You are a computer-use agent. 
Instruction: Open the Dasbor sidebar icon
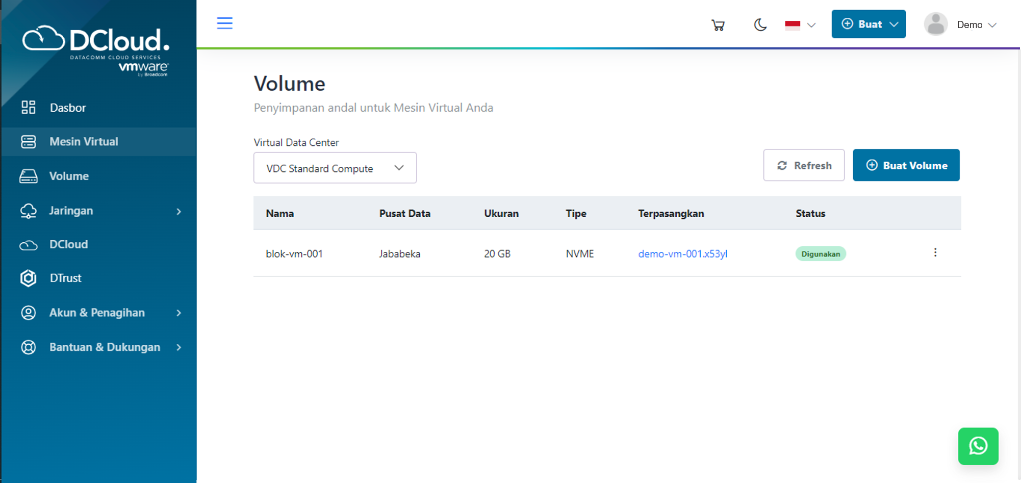point(28,108)
